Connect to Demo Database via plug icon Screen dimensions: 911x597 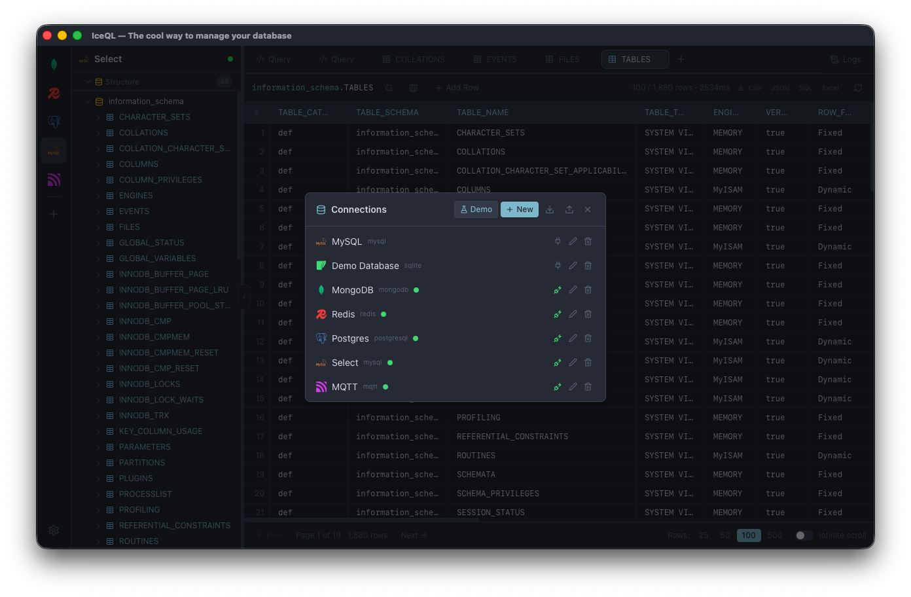558,266
